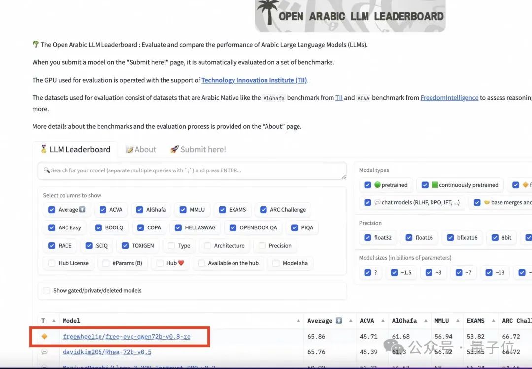
Task: Click the sort arrow in the MMLU column header
Action: (460, 321)
